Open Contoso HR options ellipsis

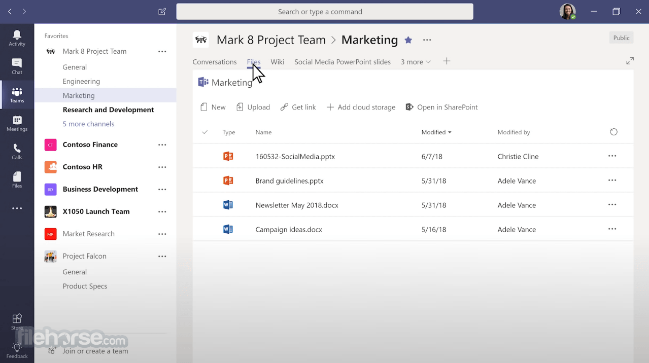pos(162,167)
